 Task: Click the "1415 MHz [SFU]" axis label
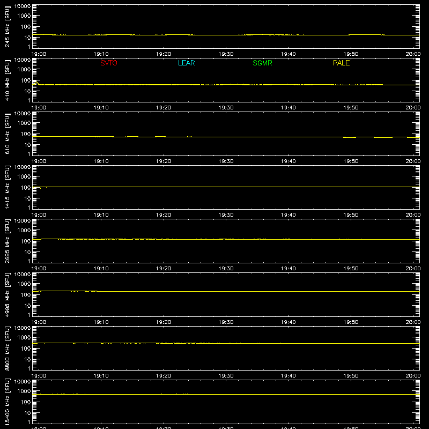click(x=7, y=187)
